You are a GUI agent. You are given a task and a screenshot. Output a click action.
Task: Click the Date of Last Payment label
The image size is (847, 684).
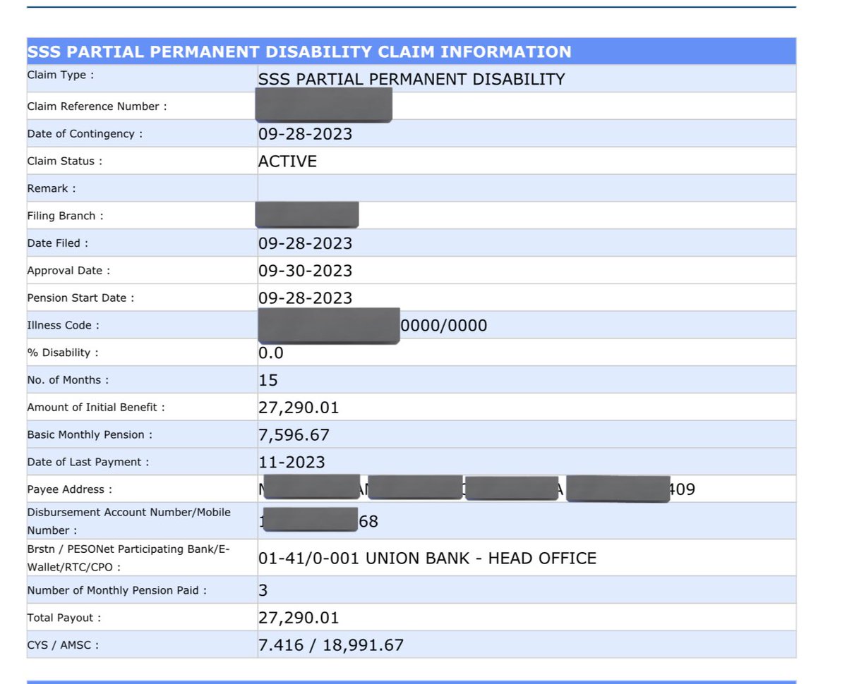click(x=88, y=463)
